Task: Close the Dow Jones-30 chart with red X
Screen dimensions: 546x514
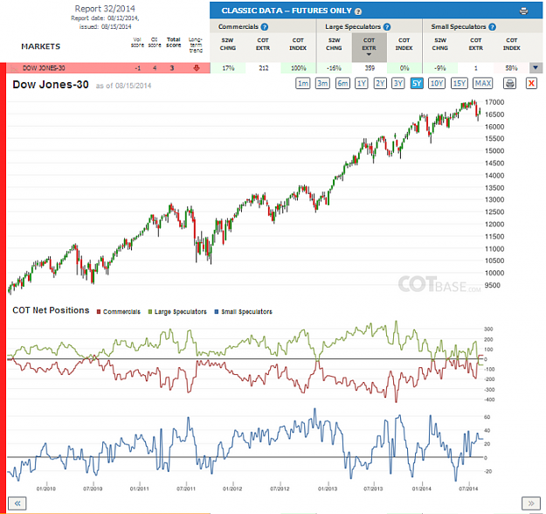Action: click(x=531, y=83)
